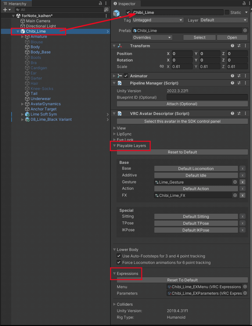Open the Animator component context menu

pyautogui.click(x=245, y=76)
